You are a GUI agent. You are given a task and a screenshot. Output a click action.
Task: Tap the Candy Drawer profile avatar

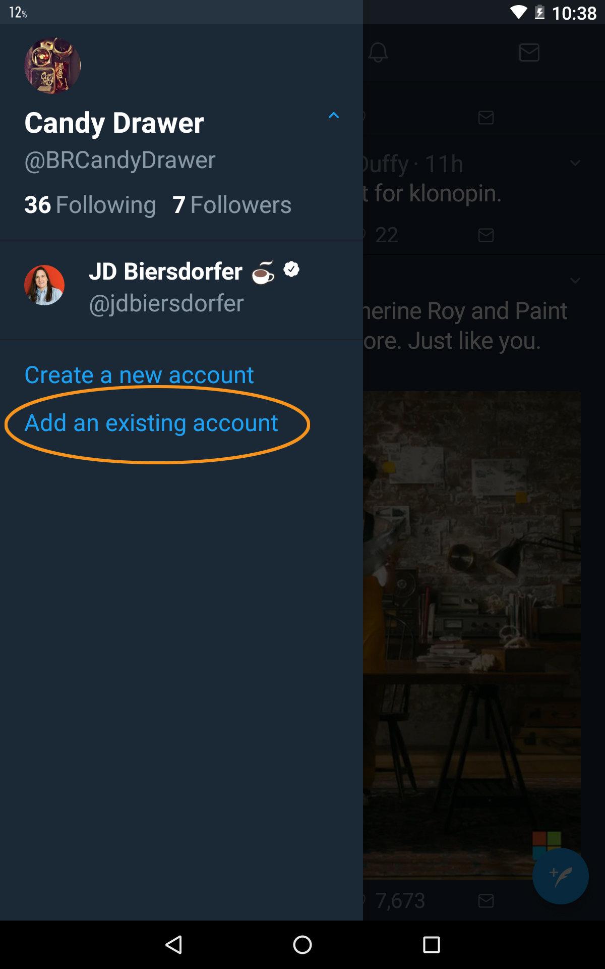pyautogui.click(x=52, y=66)
